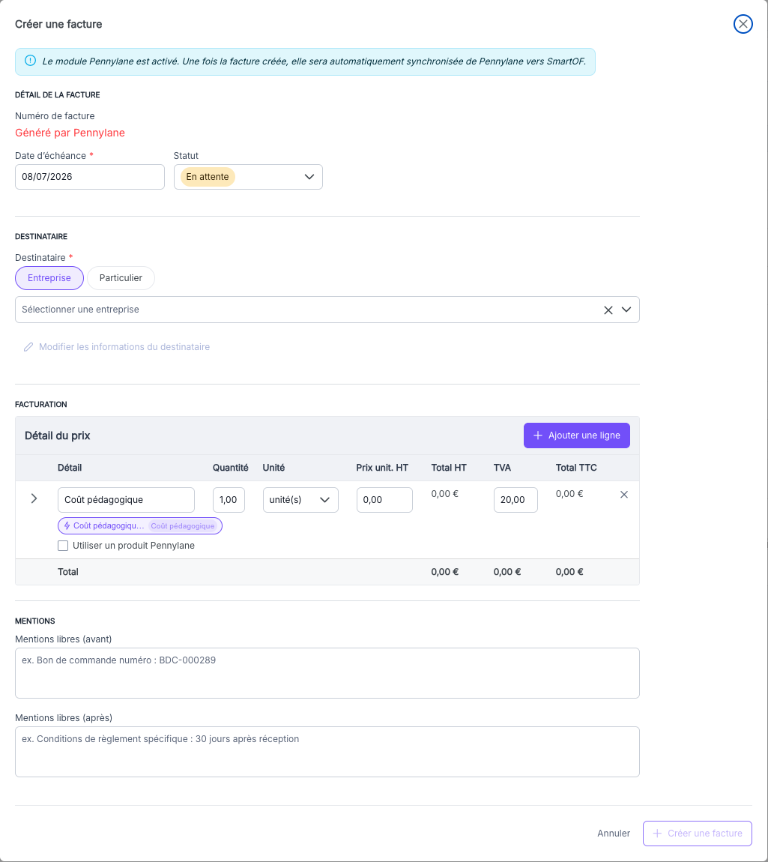Click the Mentions libres (avant) text area
The height and width of the screenshot is (862, 768).
pos(327,673)
